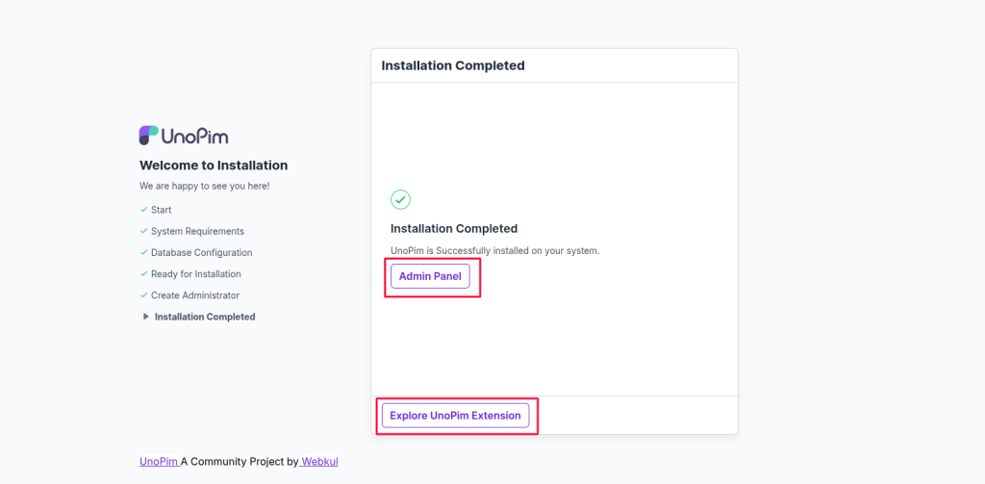985x484 pixels.
Task: Open the Admin Panel
Action: 430,276
